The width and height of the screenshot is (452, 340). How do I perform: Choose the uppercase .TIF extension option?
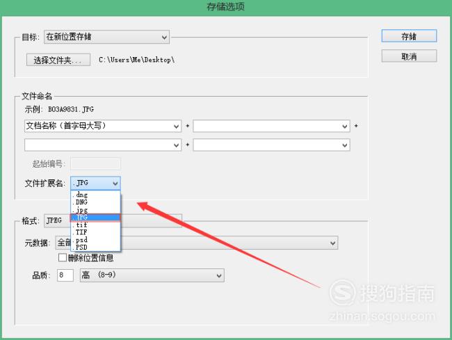click(95, 232)
